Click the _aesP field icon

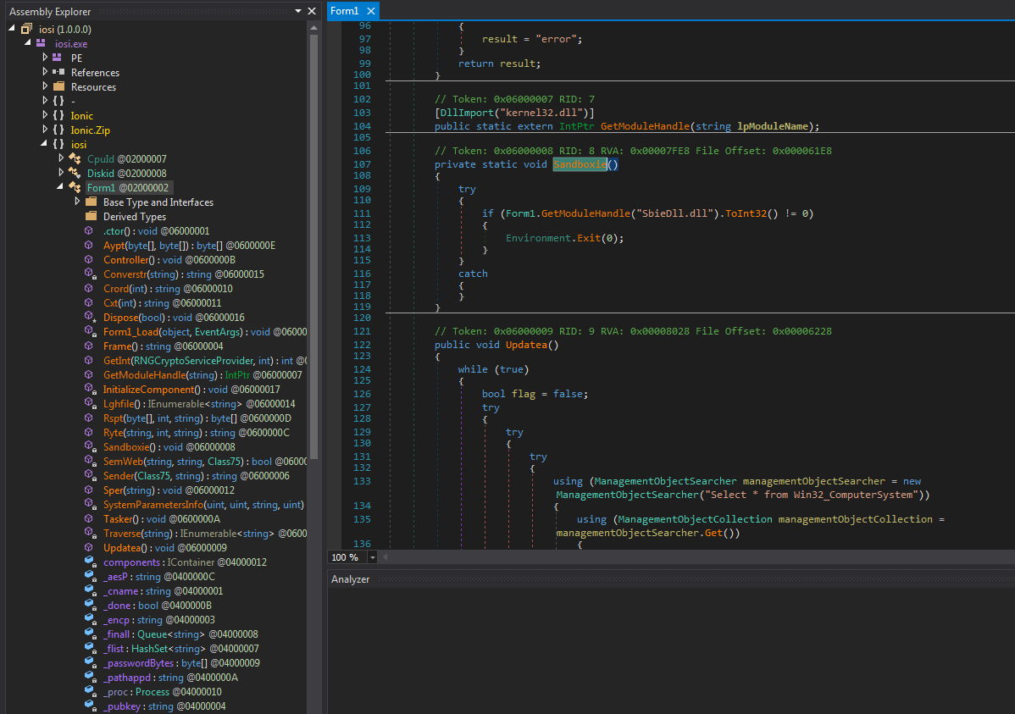[x=89, y=577]
